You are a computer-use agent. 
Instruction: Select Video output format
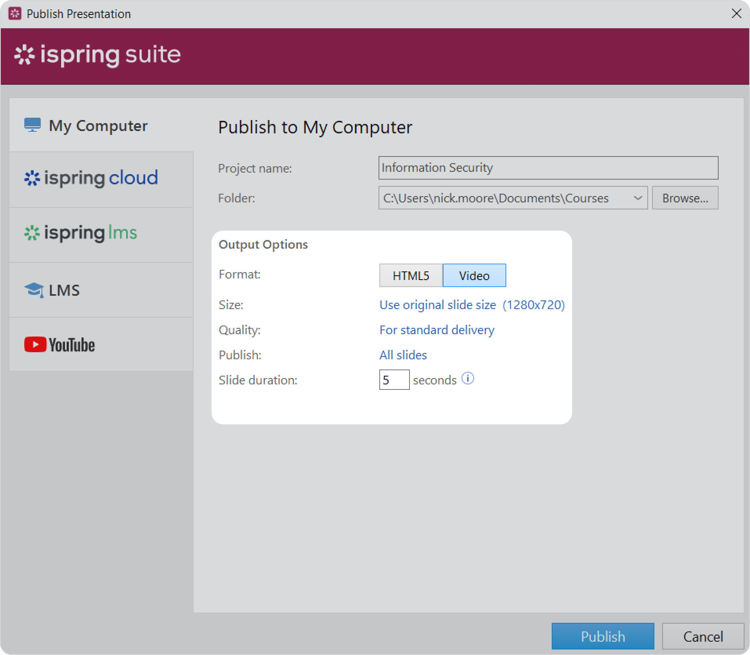point(474,275)
